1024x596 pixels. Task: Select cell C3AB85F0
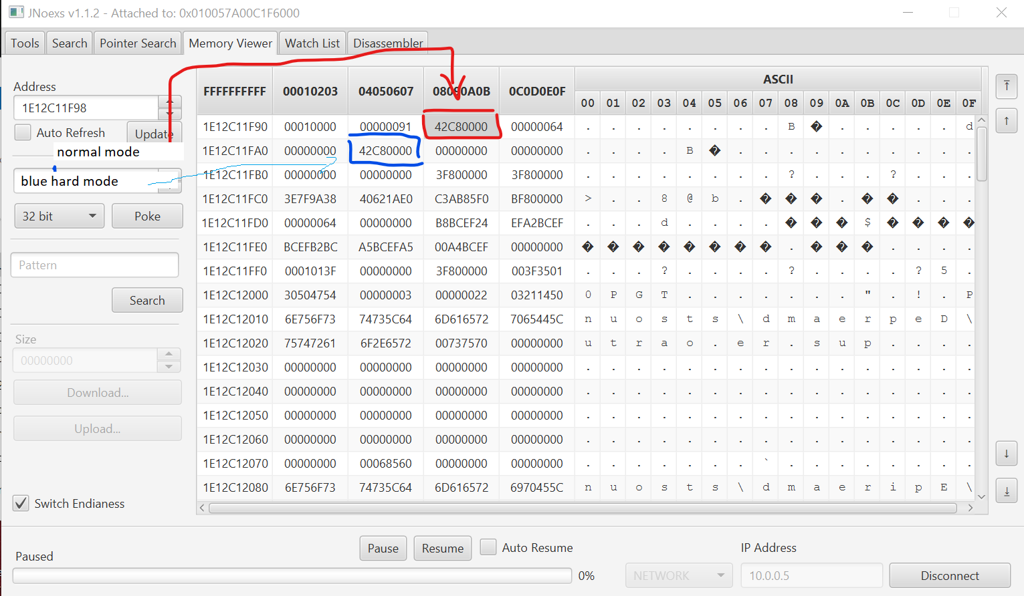point(461,198)
